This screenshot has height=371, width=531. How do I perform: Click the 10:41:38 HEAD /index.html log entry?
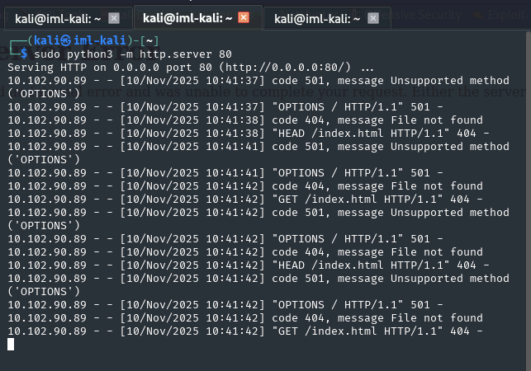pyautogui.click(x=258, y=133)
